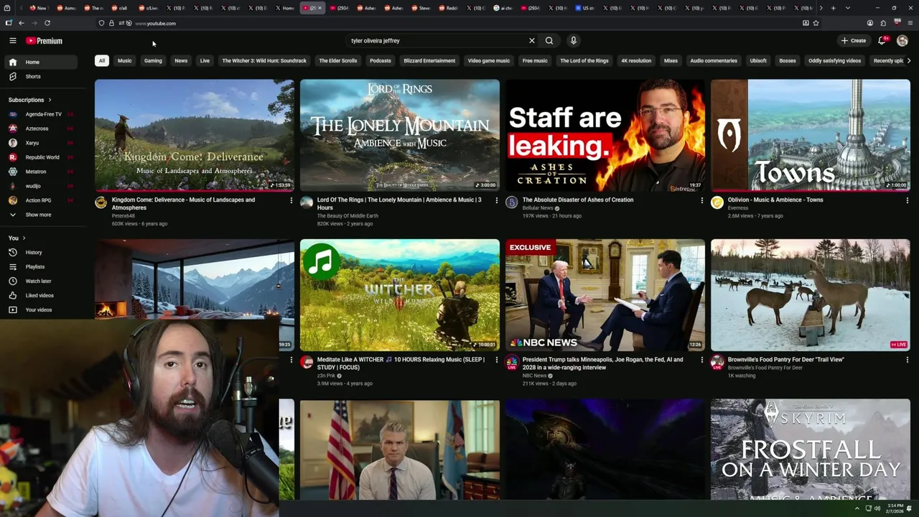The height and width of the screenshot is (517, 919).
Task: Select the Mixes filter chip
Action: 671,60
